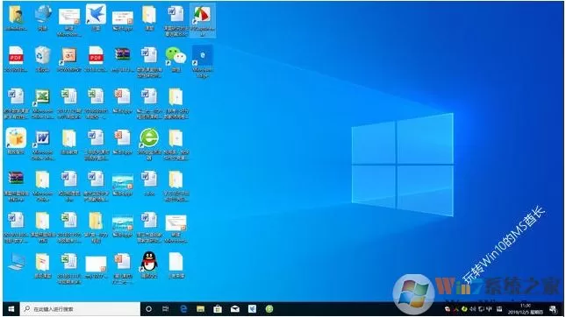The height and width of the screenshot is (317, 566).
Task: Open Cortana circle icon on taskbar
Action: (148, 309)
